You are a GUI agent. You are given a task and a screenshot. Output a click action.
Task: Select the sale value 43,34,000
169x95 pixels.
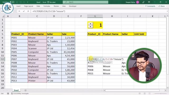(x=68, y=52)
